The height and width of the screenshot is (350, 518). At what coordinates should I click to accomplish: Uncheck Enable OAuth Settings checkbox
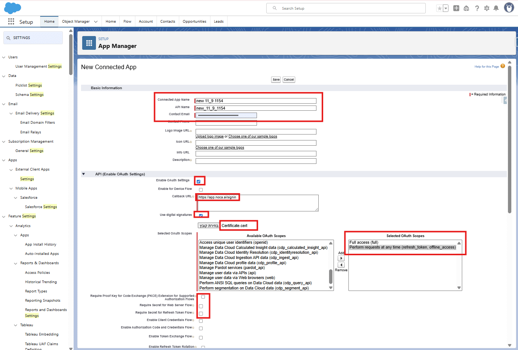[199, 181]
